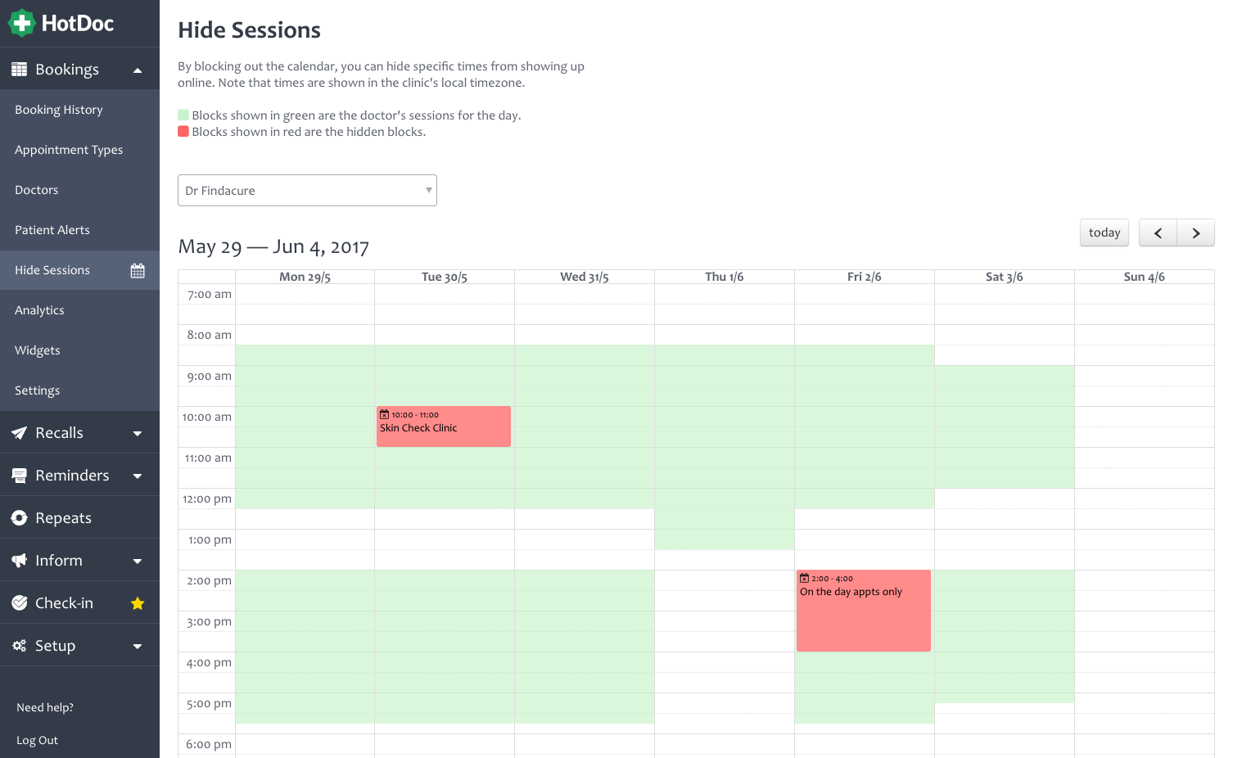Click the Setup gears icon
Viewport: 1233px width, 758px height.
click(x=19, y=646)
